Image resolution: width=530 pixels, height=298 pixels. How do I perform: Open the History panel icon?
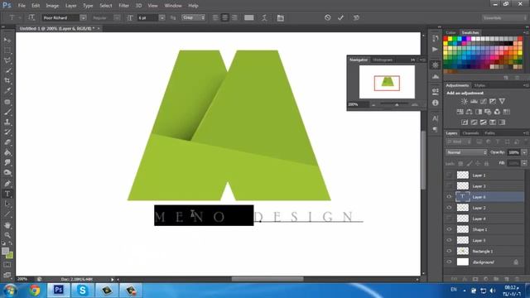(435, 38)
